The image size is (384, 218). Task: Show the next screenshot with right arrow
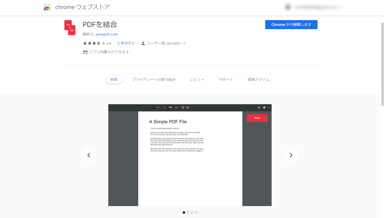click(x=291, y=155)
